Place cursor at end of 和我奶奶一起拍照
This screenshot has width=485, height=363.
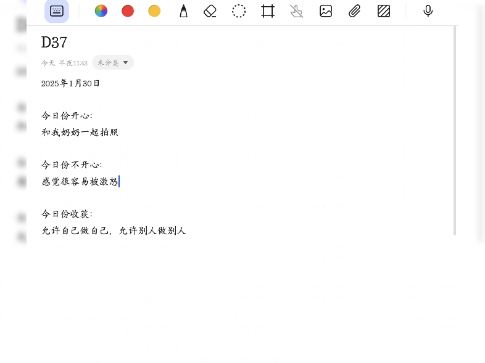point(118,133)
